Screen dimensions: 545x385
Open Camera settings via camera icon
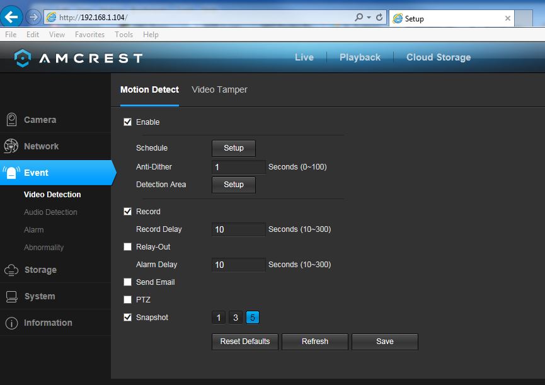[11, 120]
